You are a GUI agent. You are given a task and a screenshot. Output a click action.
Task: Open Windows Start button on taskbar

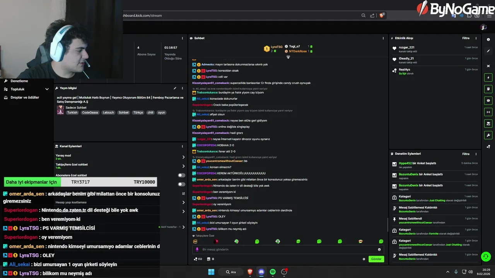[211, 272]
